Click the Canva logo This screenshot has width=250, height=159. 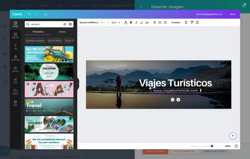point(17,14)
